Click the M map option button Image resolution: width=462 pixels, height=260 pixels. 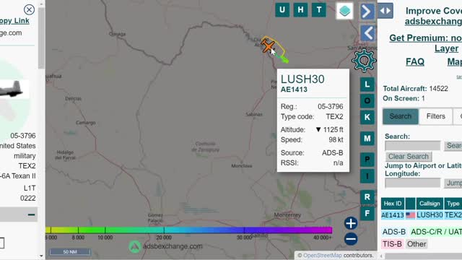tap(367, 138)
